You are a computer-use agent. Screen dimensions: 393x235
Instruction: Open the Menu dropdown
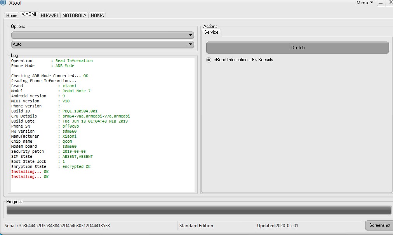[x=365, y=3]
